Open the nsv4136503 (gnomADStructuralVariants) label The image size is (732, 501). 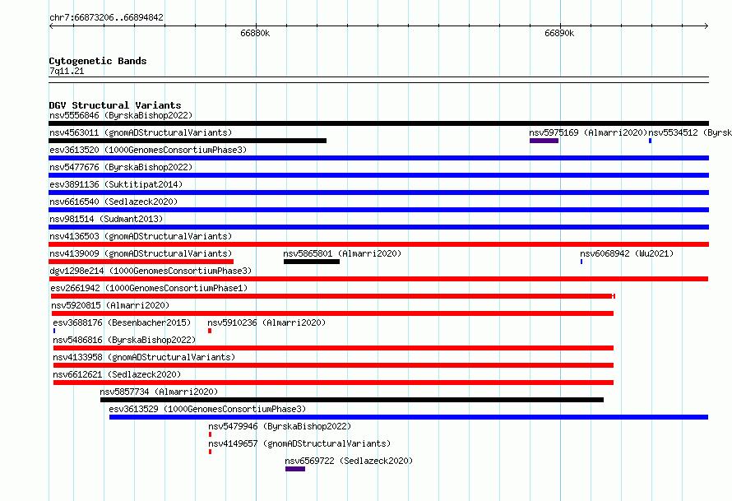pyautogui.click(x=141, y=236)
